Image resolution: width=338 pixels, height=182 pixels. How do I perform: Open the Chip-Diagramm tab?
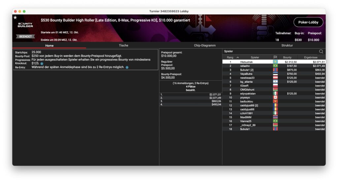coord(205,45)
